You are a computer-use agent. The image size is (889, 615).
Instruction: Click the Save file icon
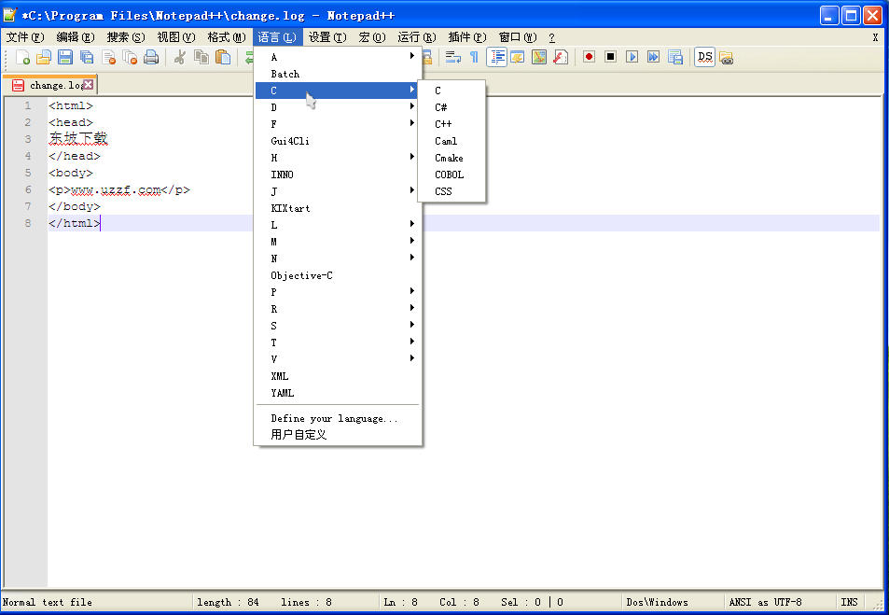pyautogui.click(x=65, y=58)
